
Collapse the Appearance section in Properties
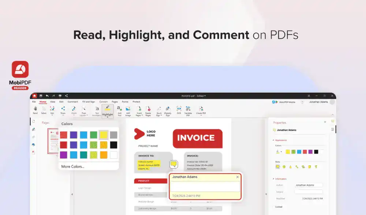[x=273, y=140]
